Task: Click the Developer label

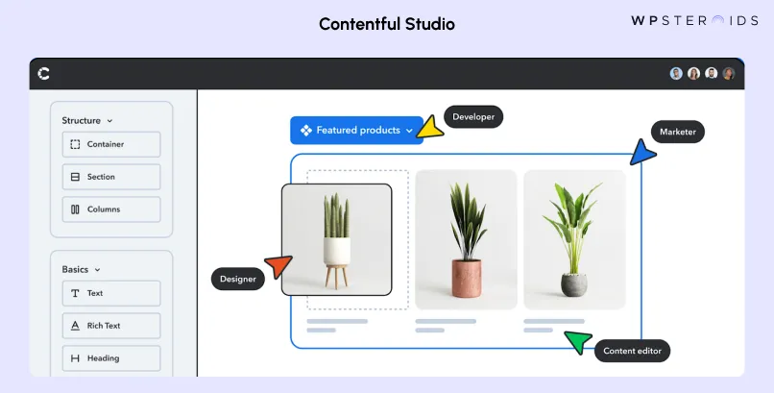Action: 473,117
